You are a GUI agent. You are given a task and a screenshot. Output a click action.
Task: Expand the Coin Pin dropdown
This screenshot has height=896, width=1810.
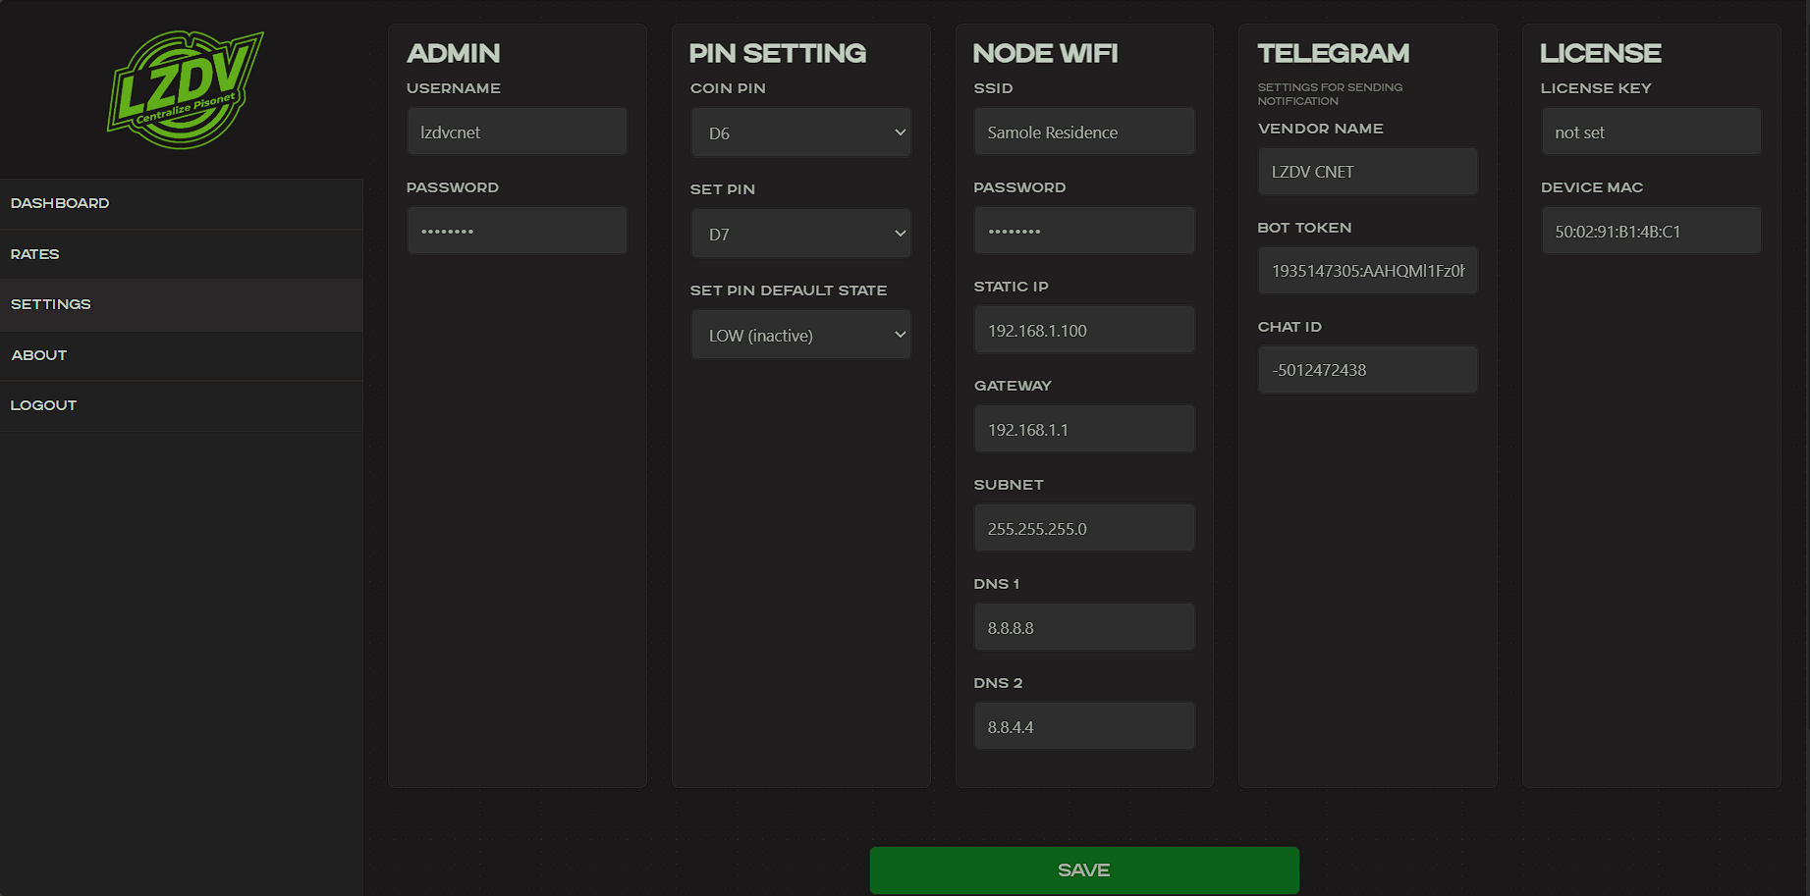pos(800,132)
